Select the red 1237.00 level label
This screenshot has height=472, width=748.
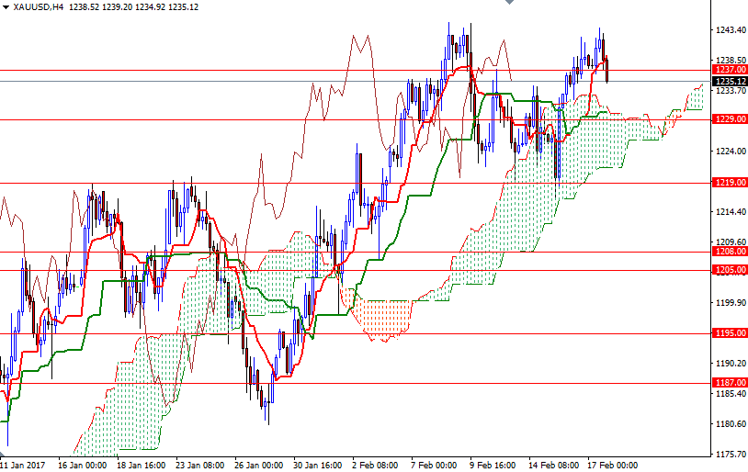point(729,70)
